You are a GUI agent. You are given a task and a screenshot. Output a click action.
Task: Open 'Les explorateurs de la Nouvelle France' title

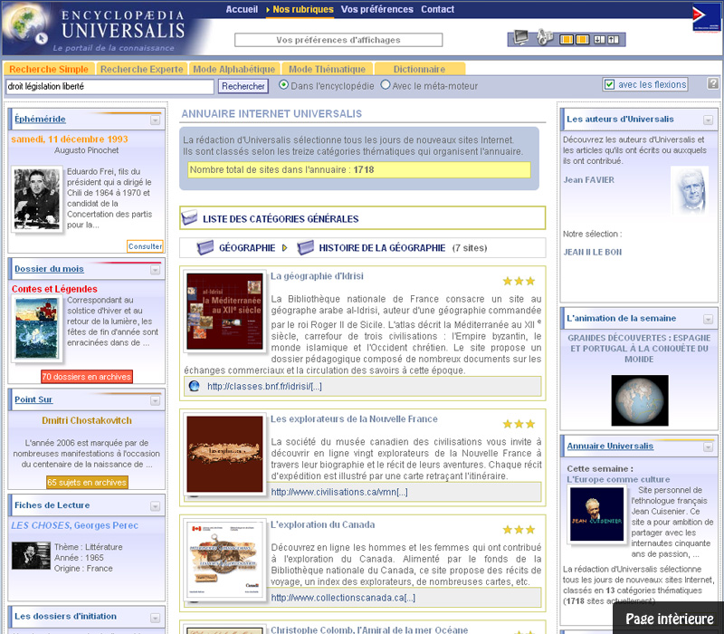pos(354,418)
